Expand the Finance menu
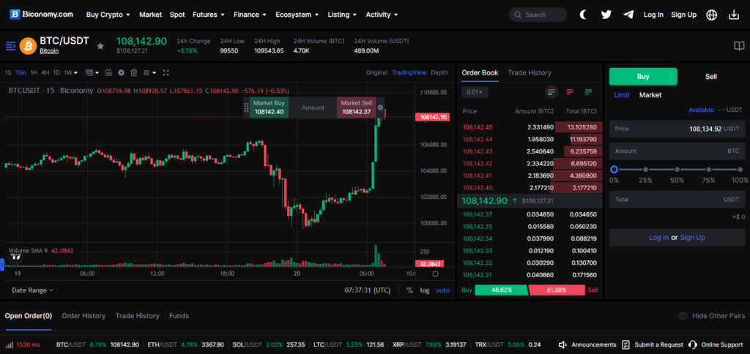Screen dimensions: 750x354 (250, 15)
